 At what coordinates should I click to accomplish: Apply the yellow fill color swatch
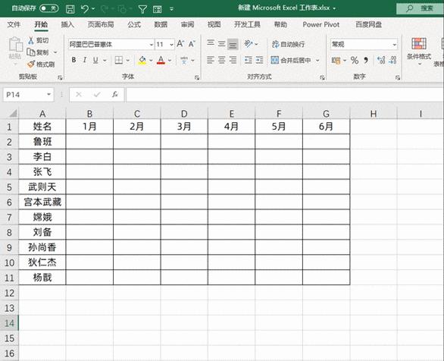click(142, 60)
